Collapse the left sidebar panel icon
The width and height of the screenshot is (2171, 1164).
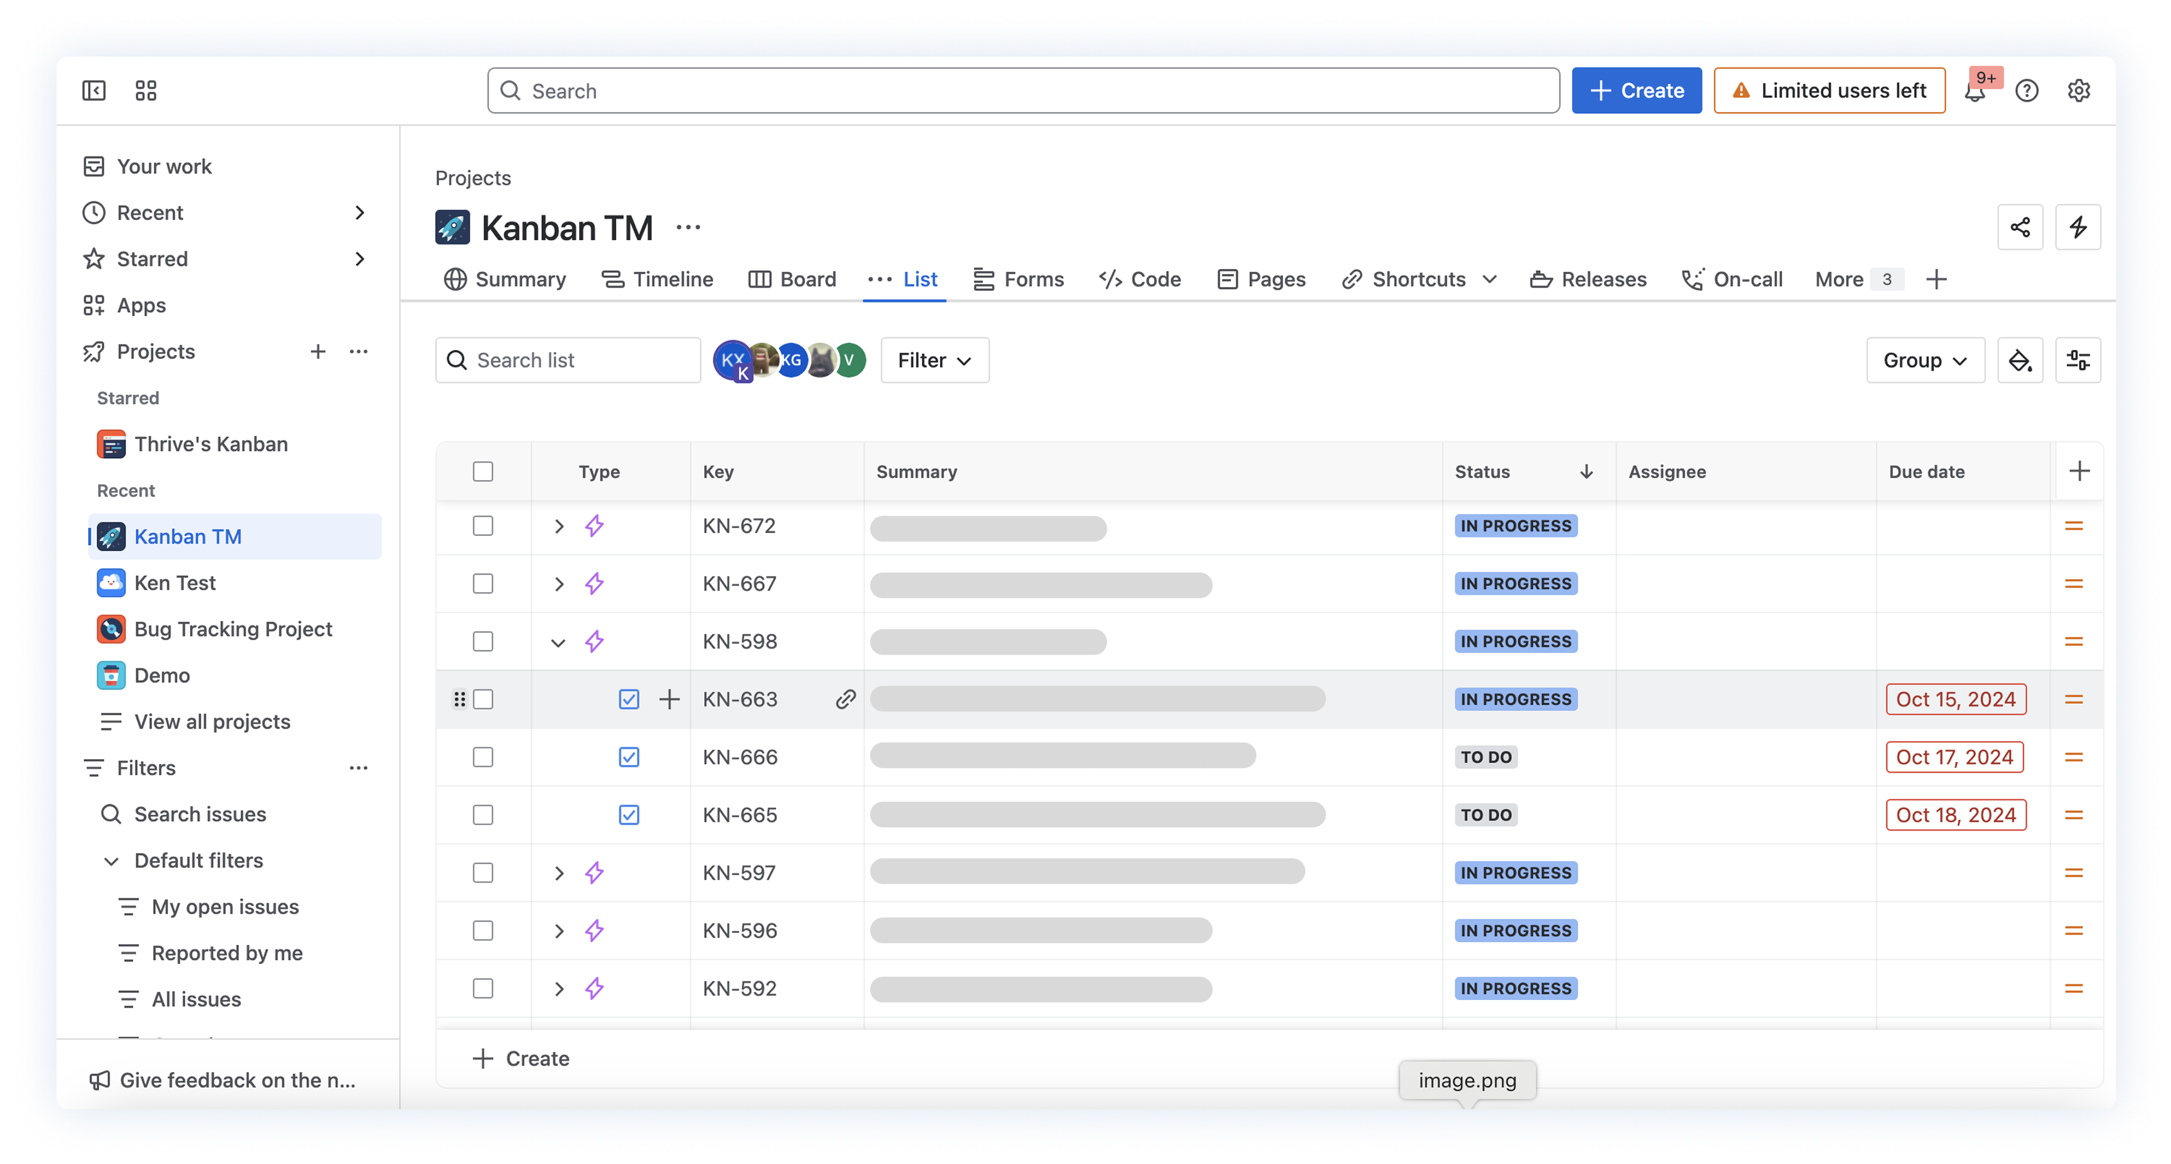[x=93, y=90]
